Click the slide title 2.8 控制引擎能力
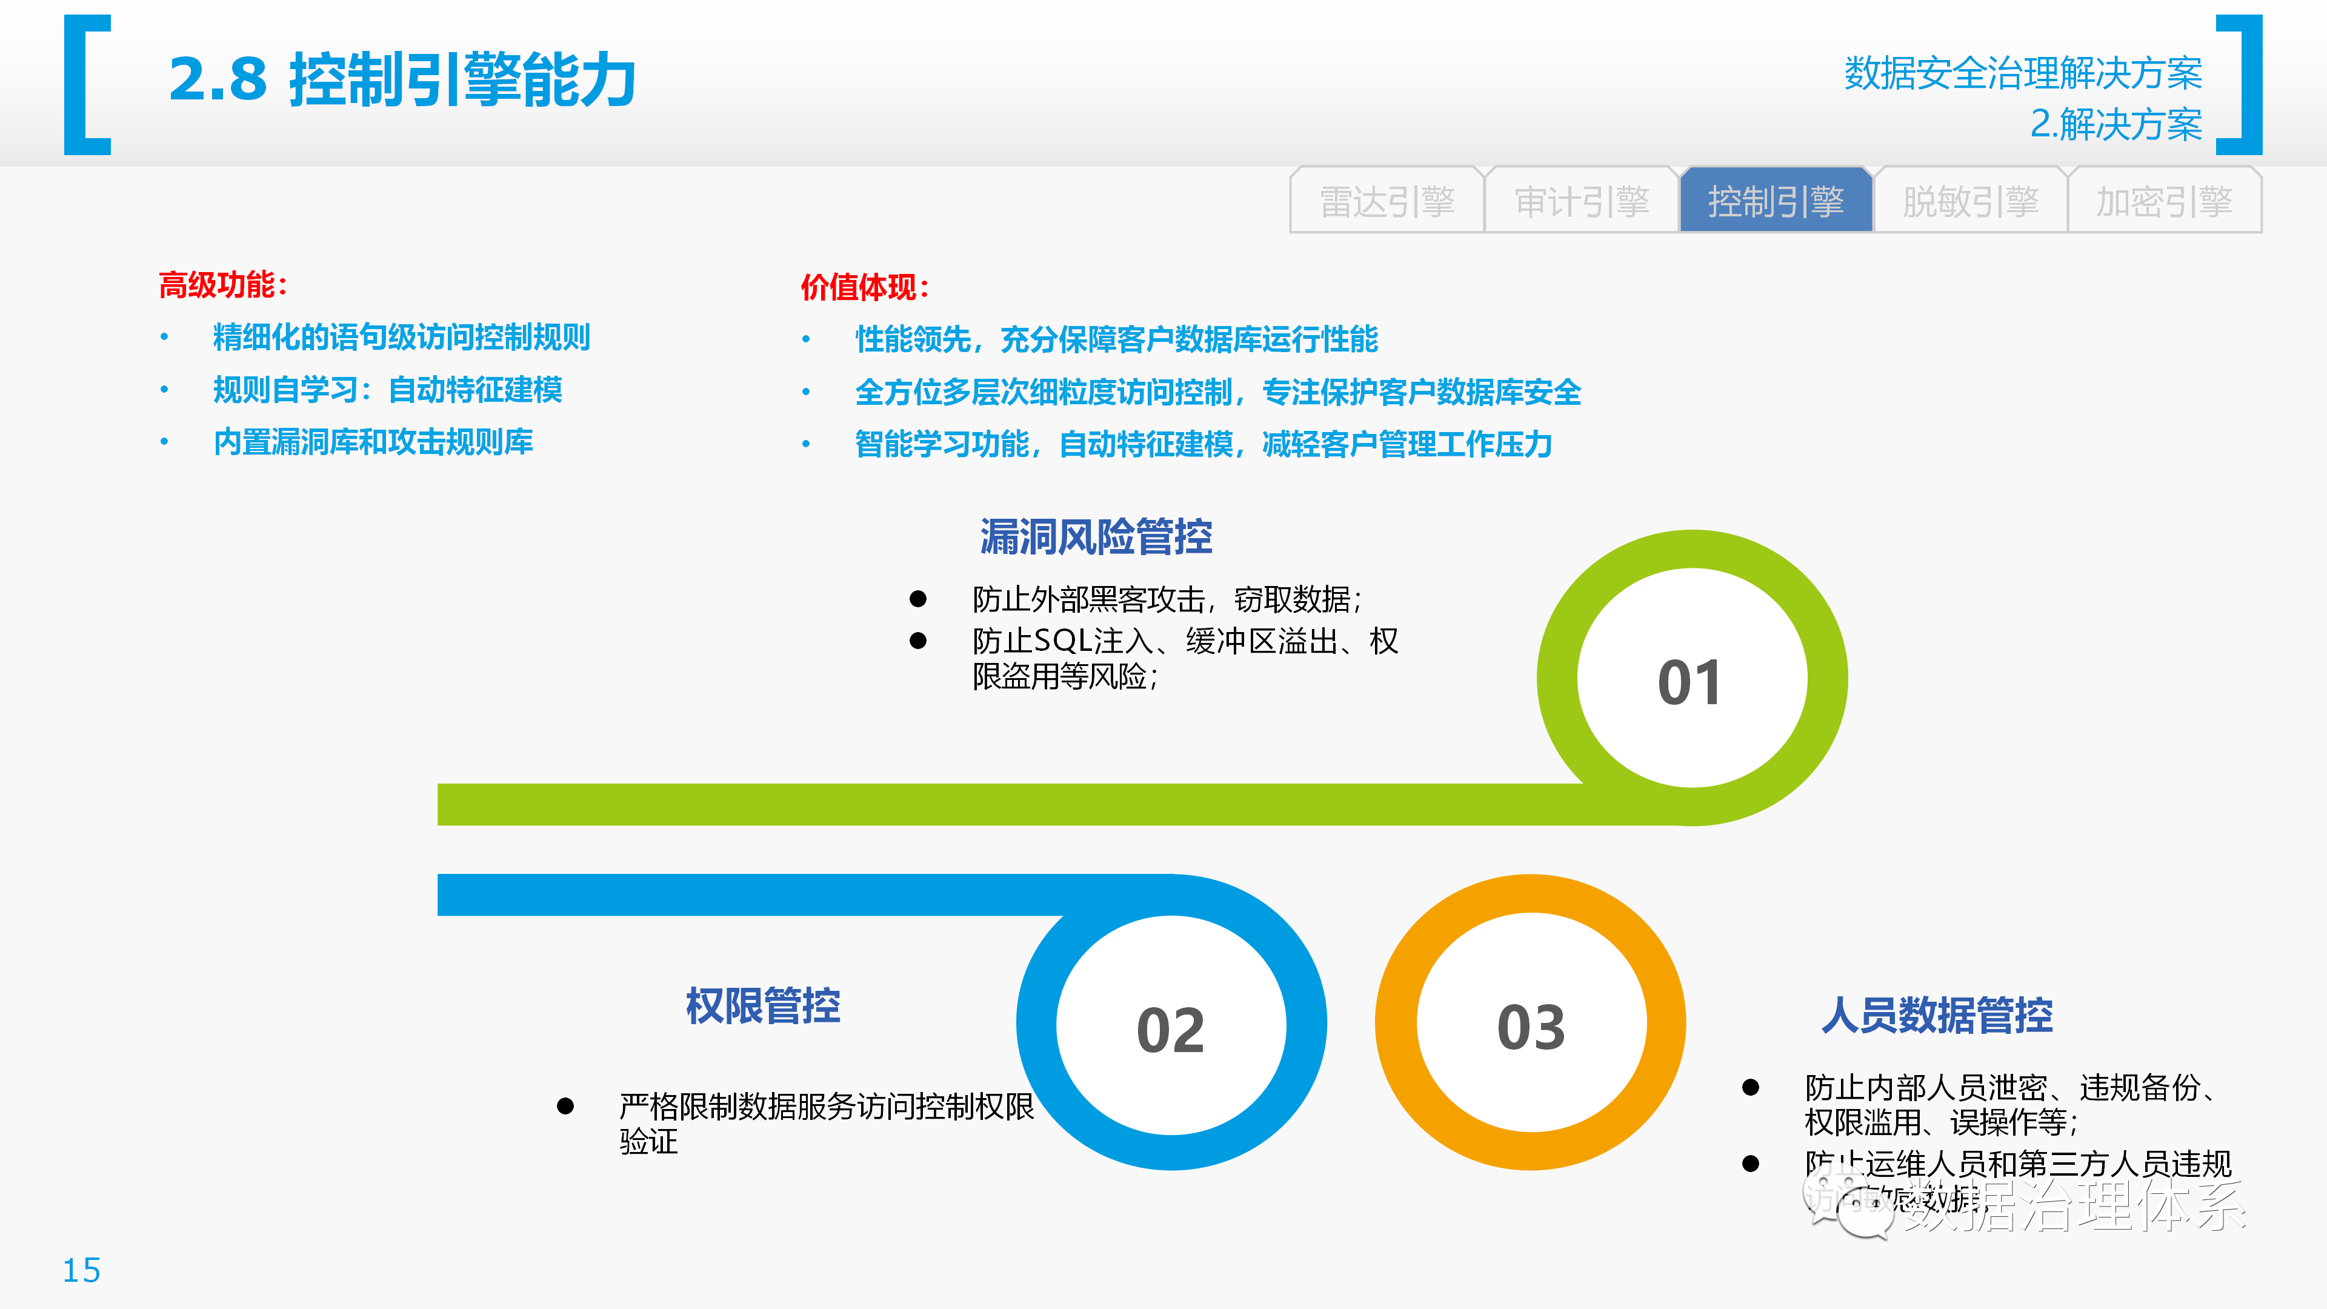This screenshot has width=2327, height=1309. tap(403, 79)
